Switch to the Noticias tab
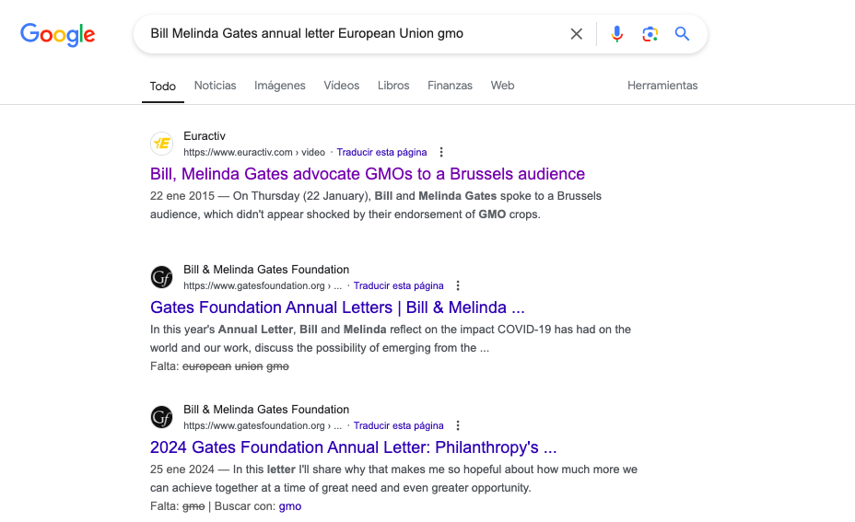The width and height of the screenshot is (855, 522). (x=215, y=86)
